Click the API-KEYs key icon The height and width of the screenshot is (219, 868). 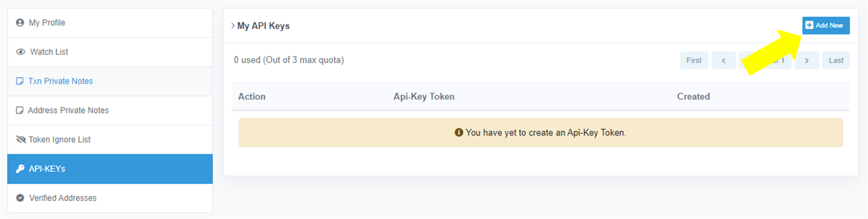tap(20, 169)
